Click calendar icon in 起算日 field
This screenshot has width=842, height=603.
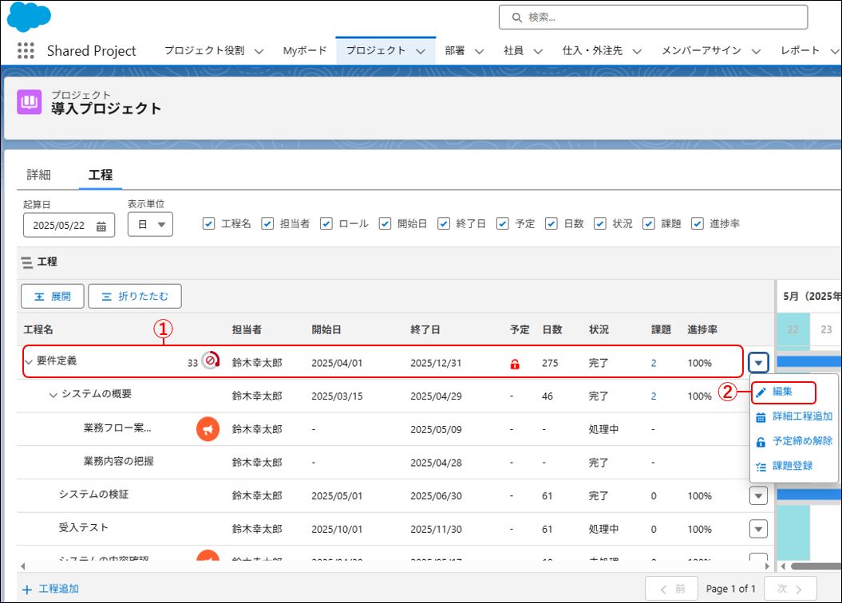tap(101, 226)
